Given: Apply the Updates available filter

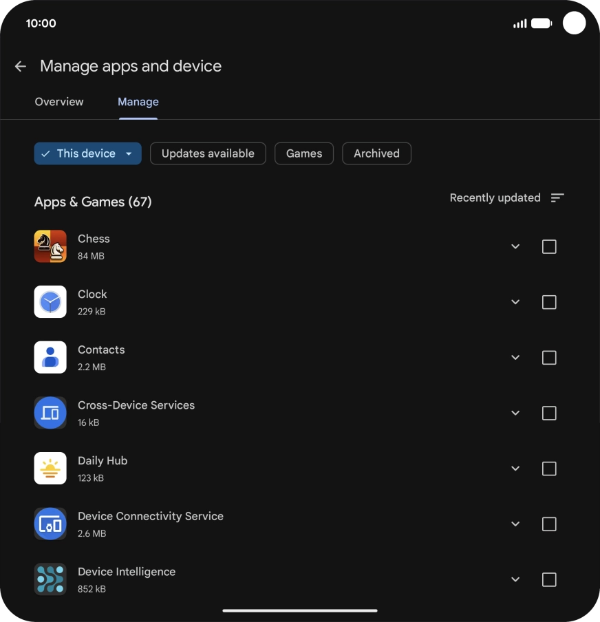Looking at the screenshot, I should (208, 153).
